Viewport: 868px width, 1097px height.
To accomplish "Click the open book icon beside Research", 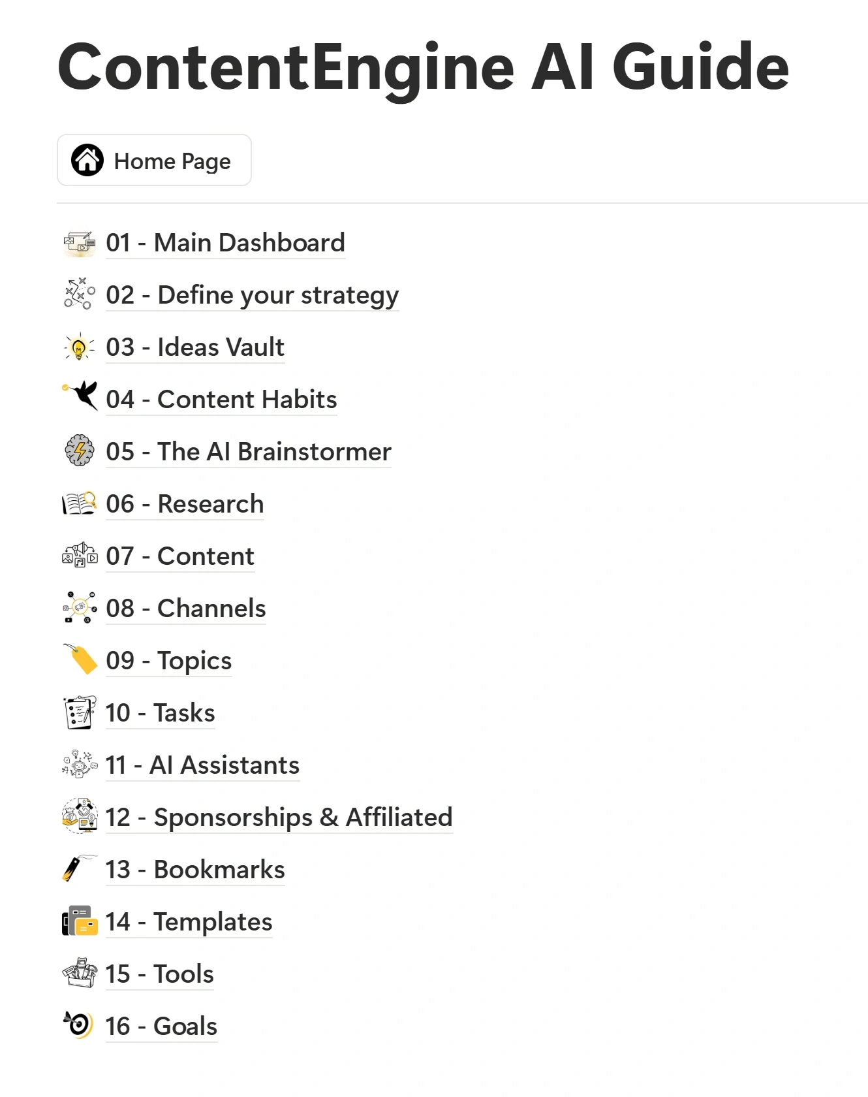I will (x=79, y=503).
